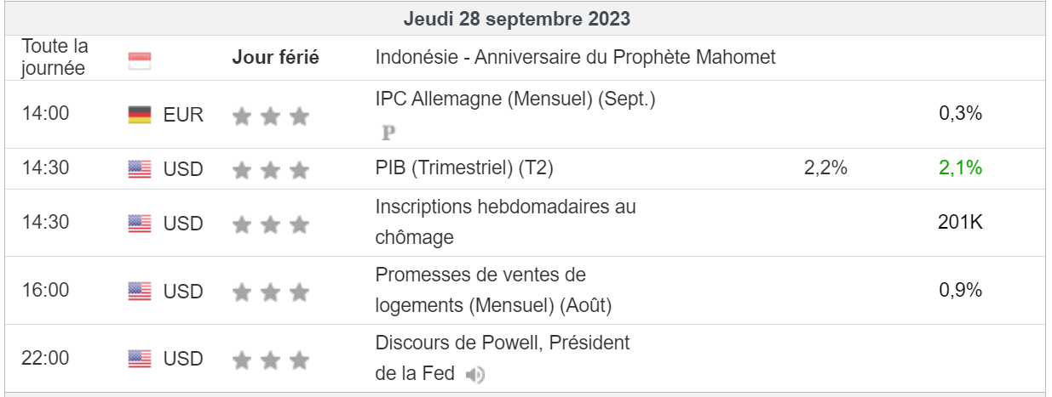This screenshot has height=397, width=1052.
Task: Click the German flag next to EUR
Action: 140,115
